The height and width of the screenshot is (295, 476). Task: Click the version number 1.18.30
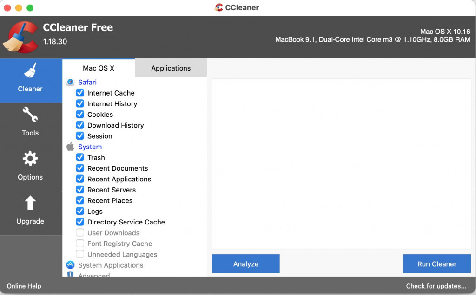tap(55, 41)
